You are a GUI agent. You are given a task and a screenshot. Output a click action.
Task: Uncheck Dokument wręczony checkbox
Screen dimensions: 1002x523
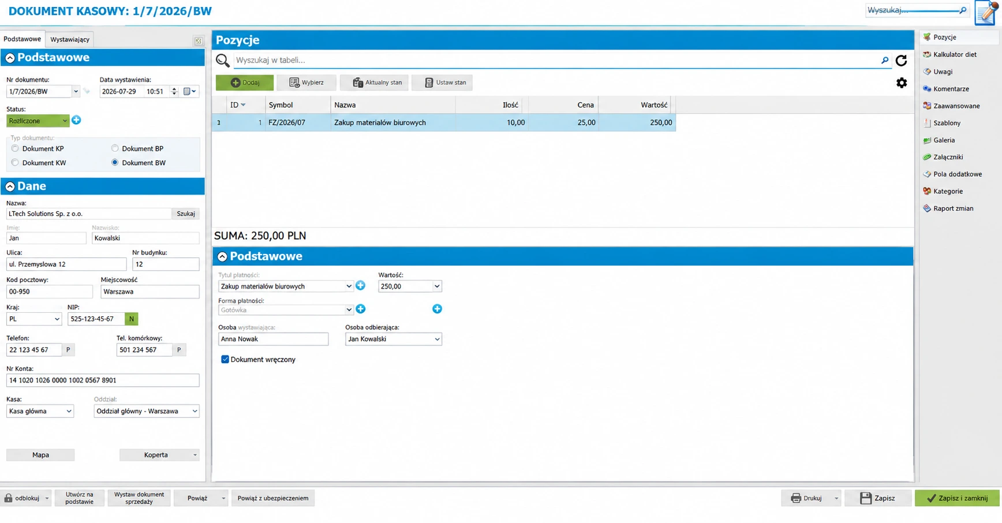[225, 359]
